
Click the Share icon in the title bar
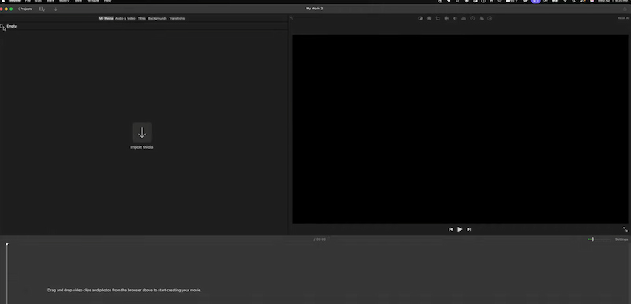click(x=625, y=9)
